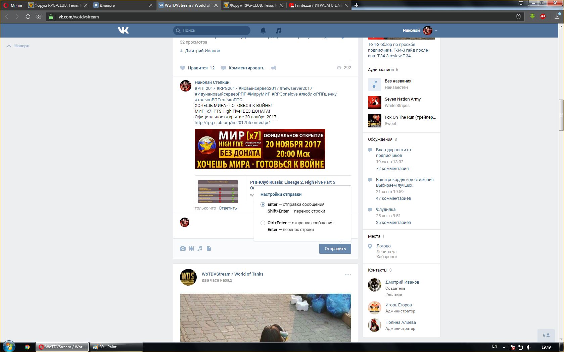Open Игорь Егоров contact

click(398, 305)
